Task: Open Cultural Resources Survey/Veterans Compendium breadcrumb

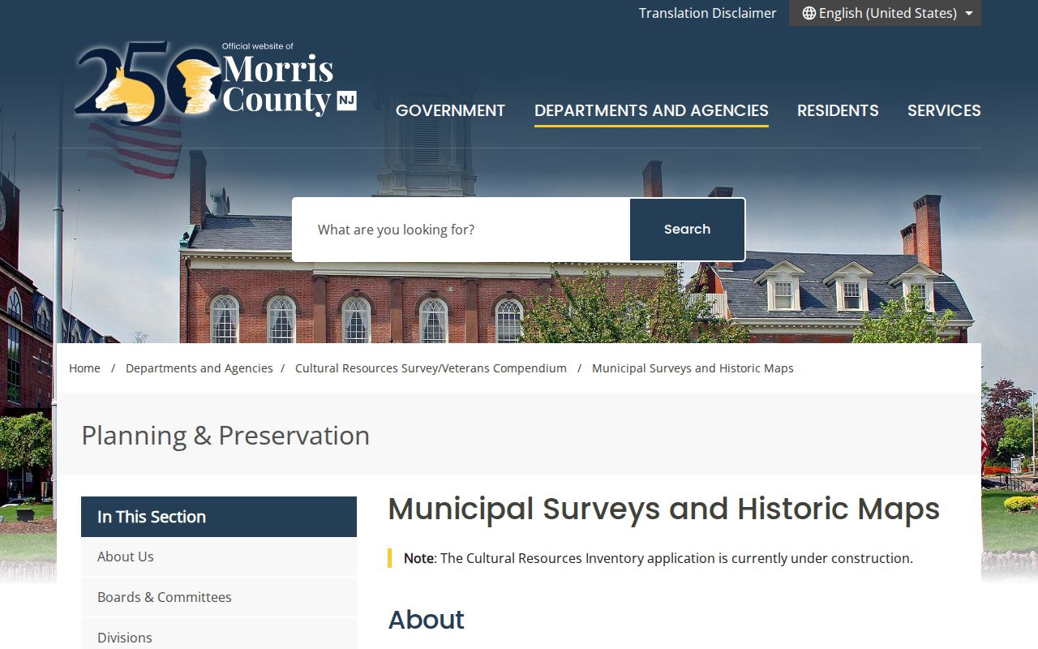Action: [431, 368]
